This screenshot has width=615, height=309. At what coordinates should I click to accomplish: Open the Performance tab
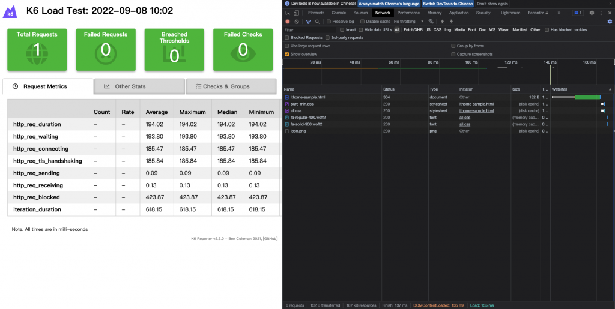[x=408, y=13]
